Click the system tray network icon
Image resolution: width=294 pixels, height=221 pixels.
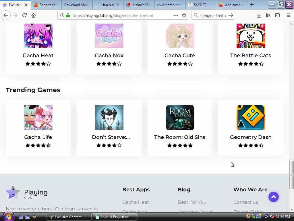(266, 217)
